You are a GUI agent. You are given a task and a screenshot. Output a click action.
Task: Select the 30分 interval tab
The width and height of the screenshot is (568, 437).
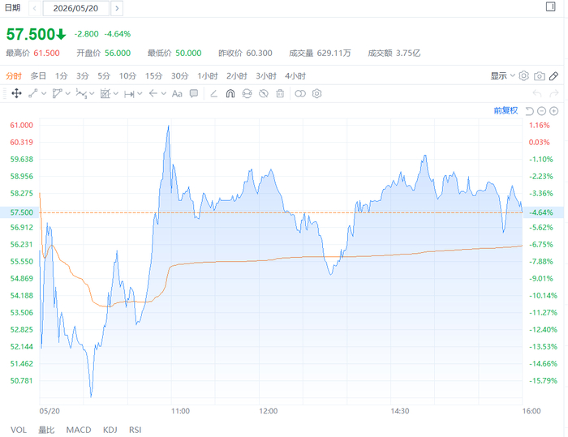pyautogui.click(x=179, y=76)
